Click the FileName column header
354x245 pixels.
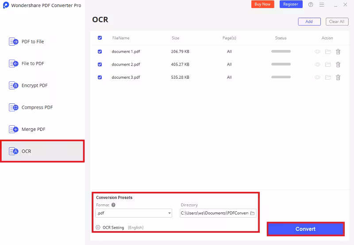(121, 38)
